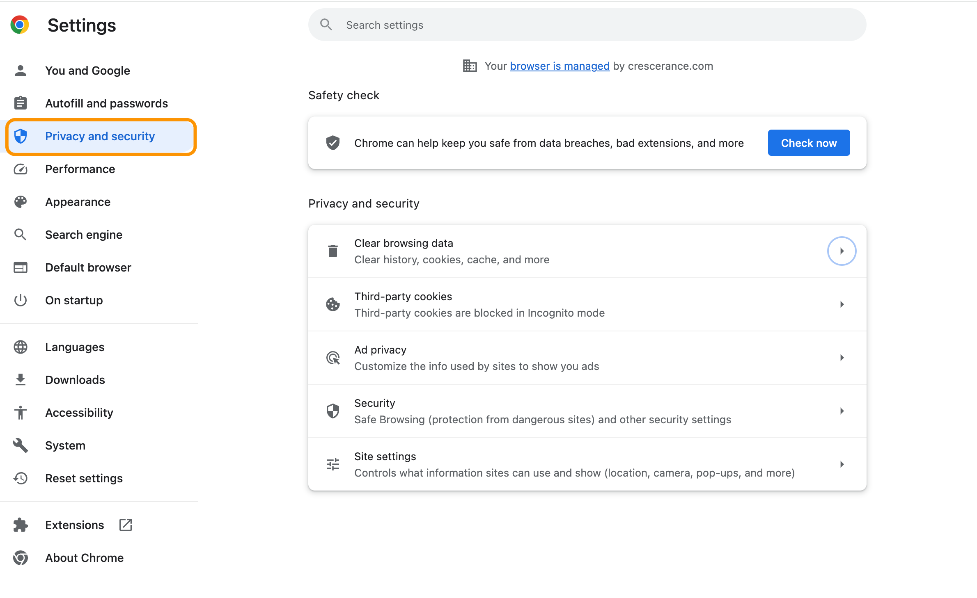Open Ad privacy via its arrow

[842, 358]
